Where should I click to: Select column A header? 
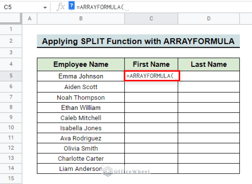click(x=30, y=19)
